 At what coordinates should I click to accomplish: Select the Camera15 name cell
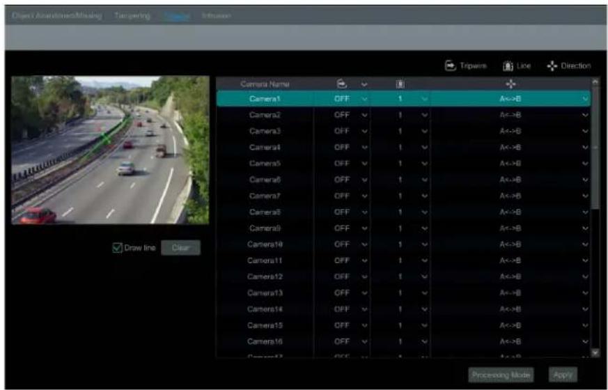(x=265, y=325)
